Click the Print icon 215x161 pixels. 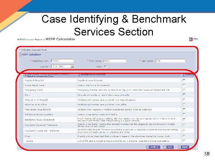coord(191,39)
